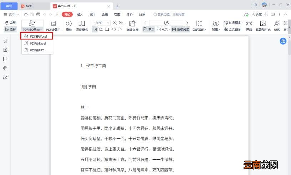Screen dimensions: 291x175
Task: Select the 编辑 ribbon tab
Action: 105,15
